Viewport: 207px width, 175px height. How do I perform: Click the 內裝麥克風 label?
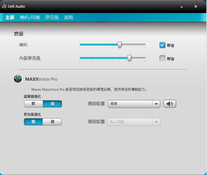[x=30, y=58]
